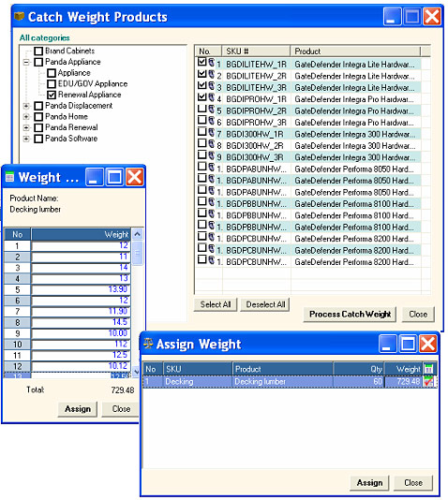Image resolution: width=448 pixels, height=500 pixels.
Task: Click Assign Weight scales title icon
Action: click(x=148, y=344)
